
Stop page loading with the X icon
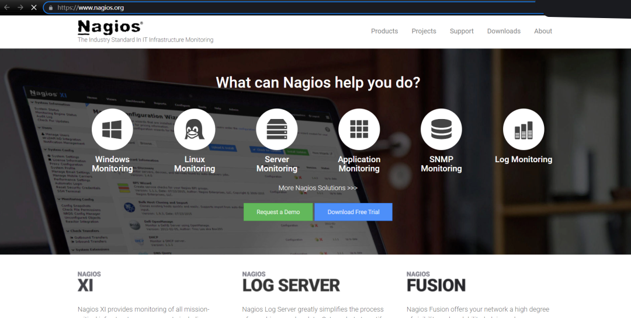[34, 7]
